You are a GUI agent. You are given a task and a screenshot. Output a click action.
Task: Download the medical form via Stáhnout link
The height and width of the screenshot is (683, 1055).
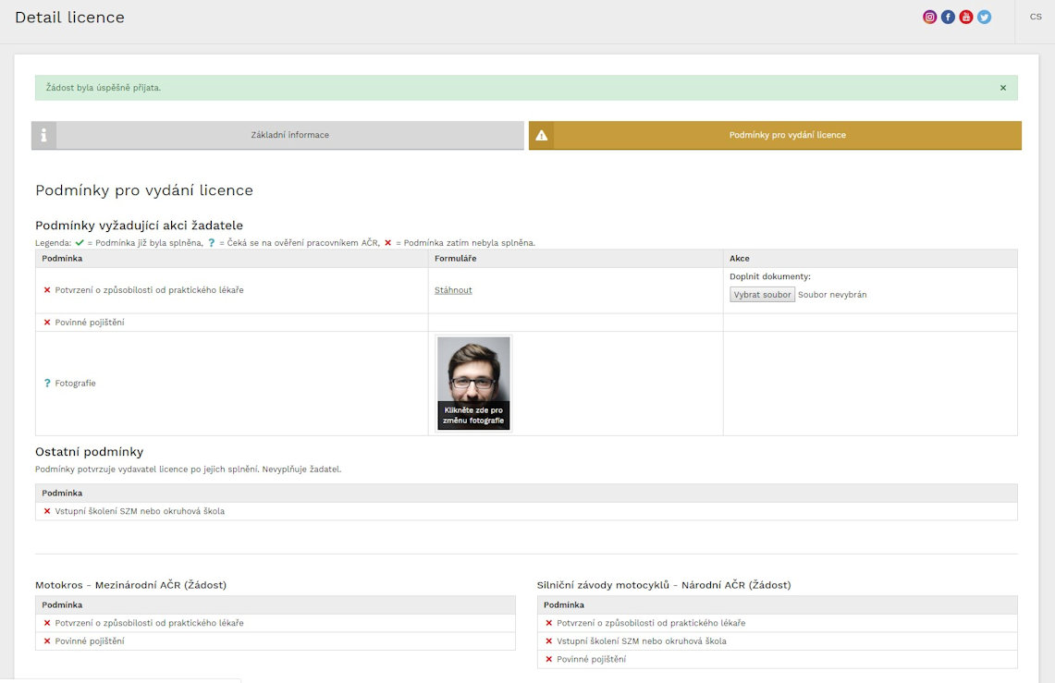(x=453, y=290)
